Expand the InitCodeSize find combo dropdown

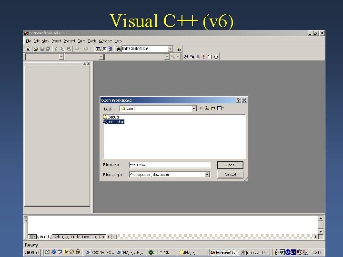pyautogui.click(x=170, y=49)
